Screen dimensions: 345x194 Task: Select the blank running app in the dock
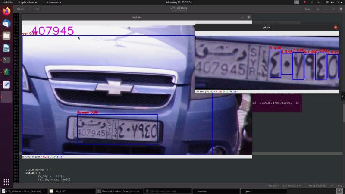pyautogui.click(x=6, y=97)
